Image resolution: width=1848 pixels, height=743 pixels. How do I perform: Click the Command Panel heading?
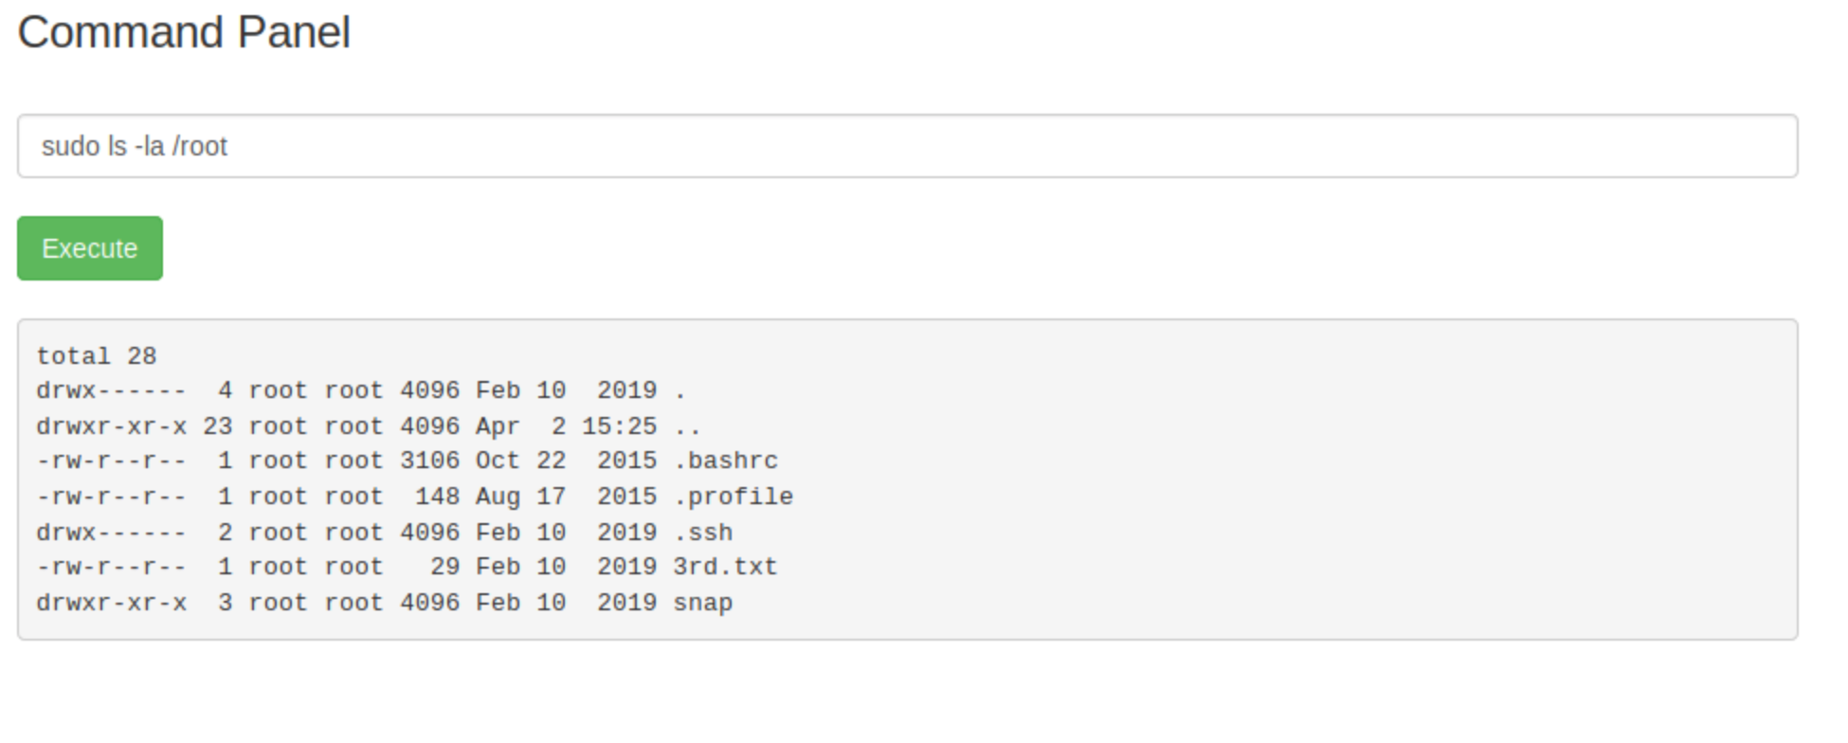(184, 32)
